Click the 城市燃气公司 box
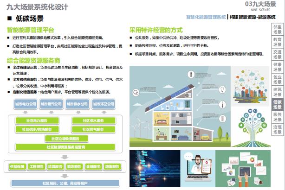 click(52, 104)
